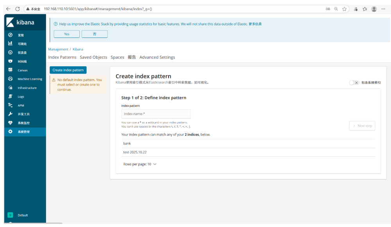
Task: Switch to Saved Objects tab
Action: tap(93, 57)
